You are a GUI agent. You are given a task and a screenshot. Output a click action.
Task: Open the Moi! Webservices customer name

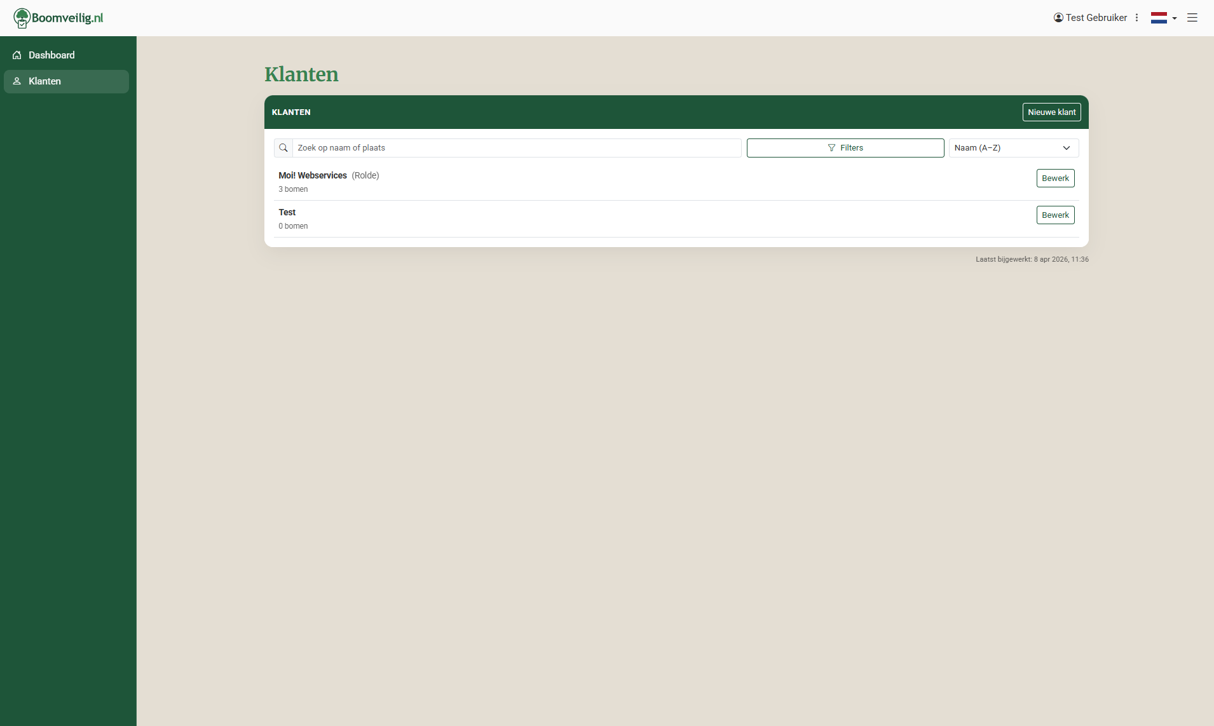tap(313, 175)
